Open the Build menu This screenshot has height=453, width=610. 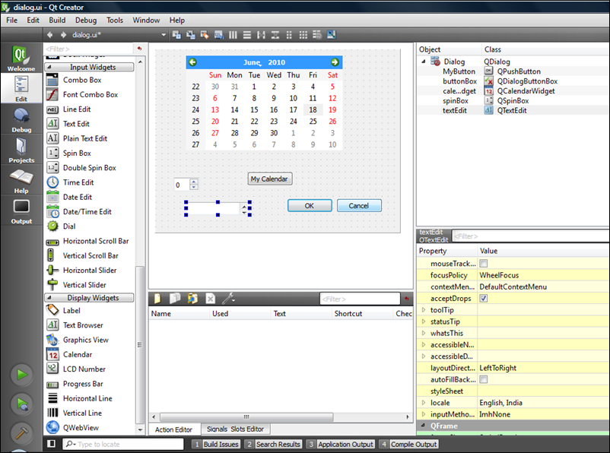click(x=57, y=20)
